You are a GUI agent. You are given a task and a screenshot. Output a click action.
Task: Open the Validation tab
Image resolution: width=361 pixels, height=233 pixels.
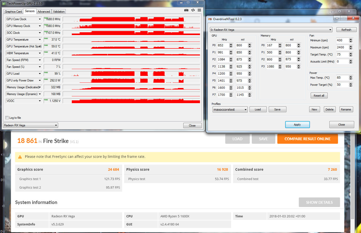point(59,12)
